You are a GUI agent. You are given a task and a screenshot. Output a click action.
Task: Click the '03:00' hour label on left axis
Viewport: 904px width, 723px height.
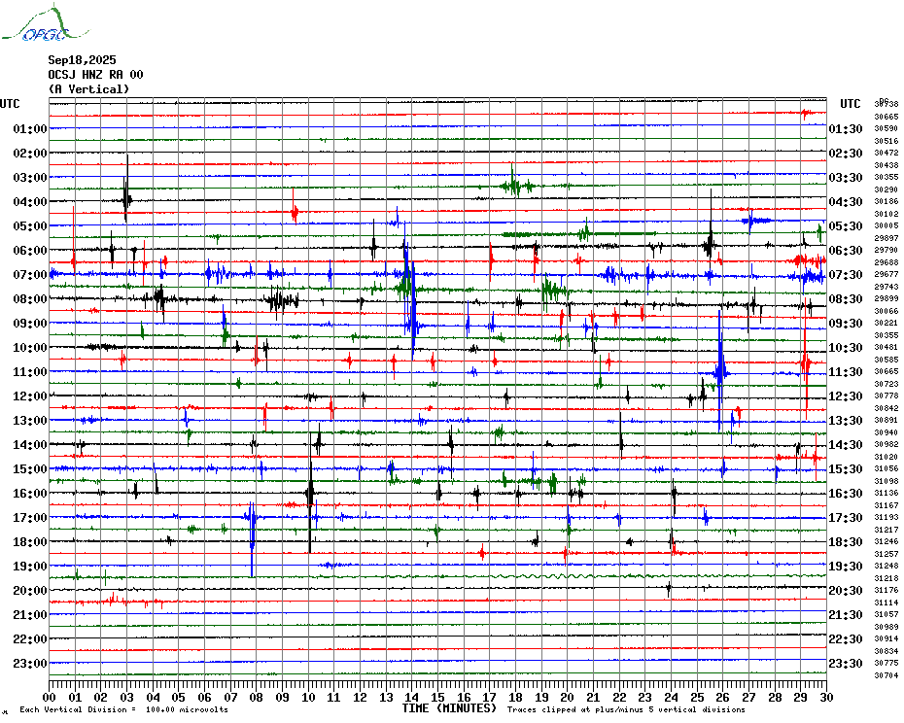30,177
